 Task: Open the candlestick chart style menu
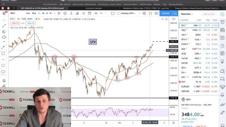(x=59, y=13)
